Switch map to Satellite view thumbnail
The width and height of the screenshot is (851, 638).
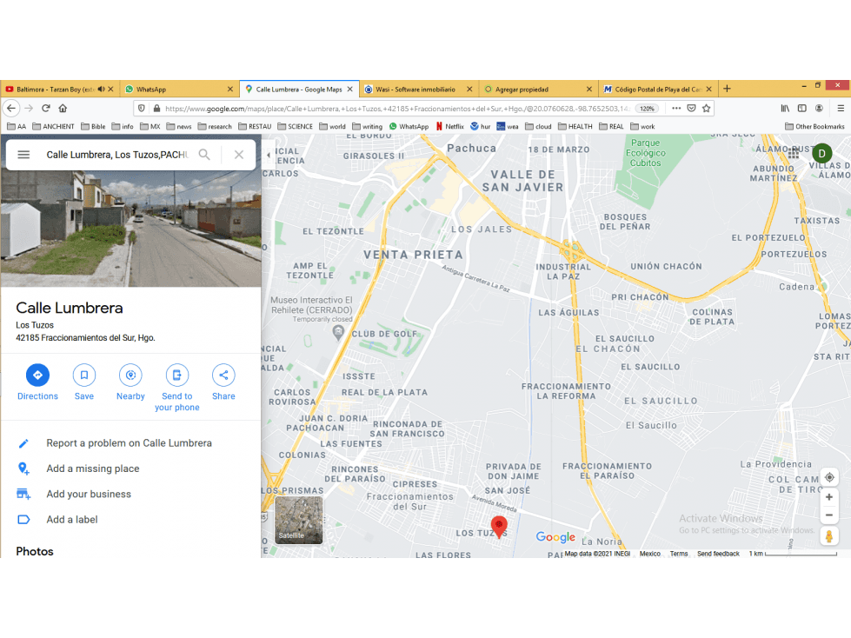298,520
